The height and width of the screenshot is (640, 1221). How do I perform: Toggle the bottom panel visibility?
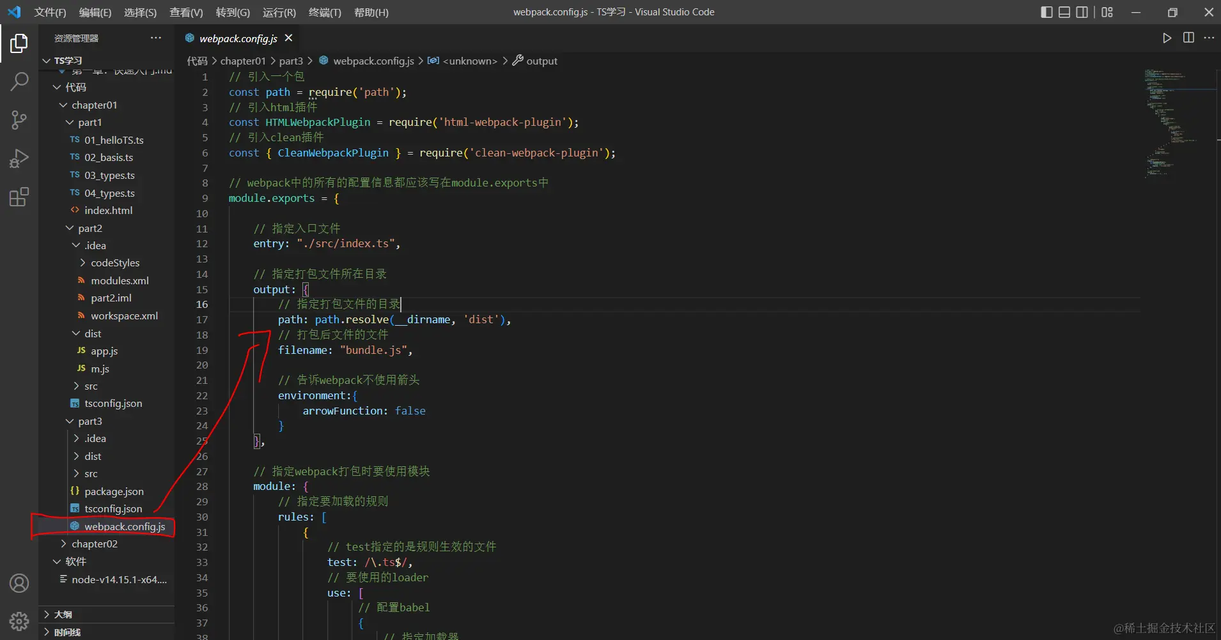pyautogui.click(x=1064, y=12)
